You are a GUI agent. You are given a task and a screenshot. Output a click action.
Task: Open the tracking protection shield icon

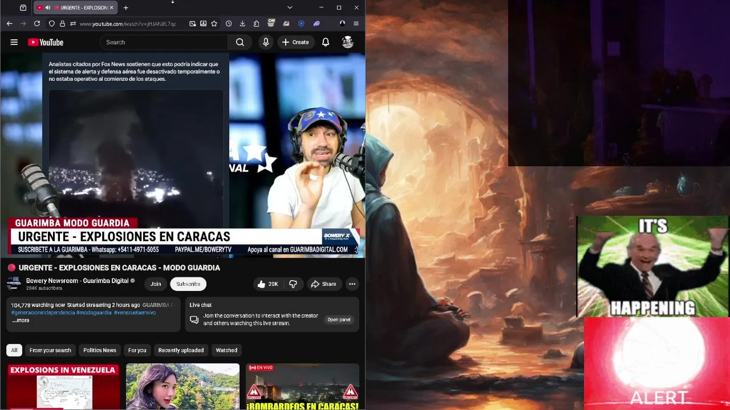tap(51, 23)
